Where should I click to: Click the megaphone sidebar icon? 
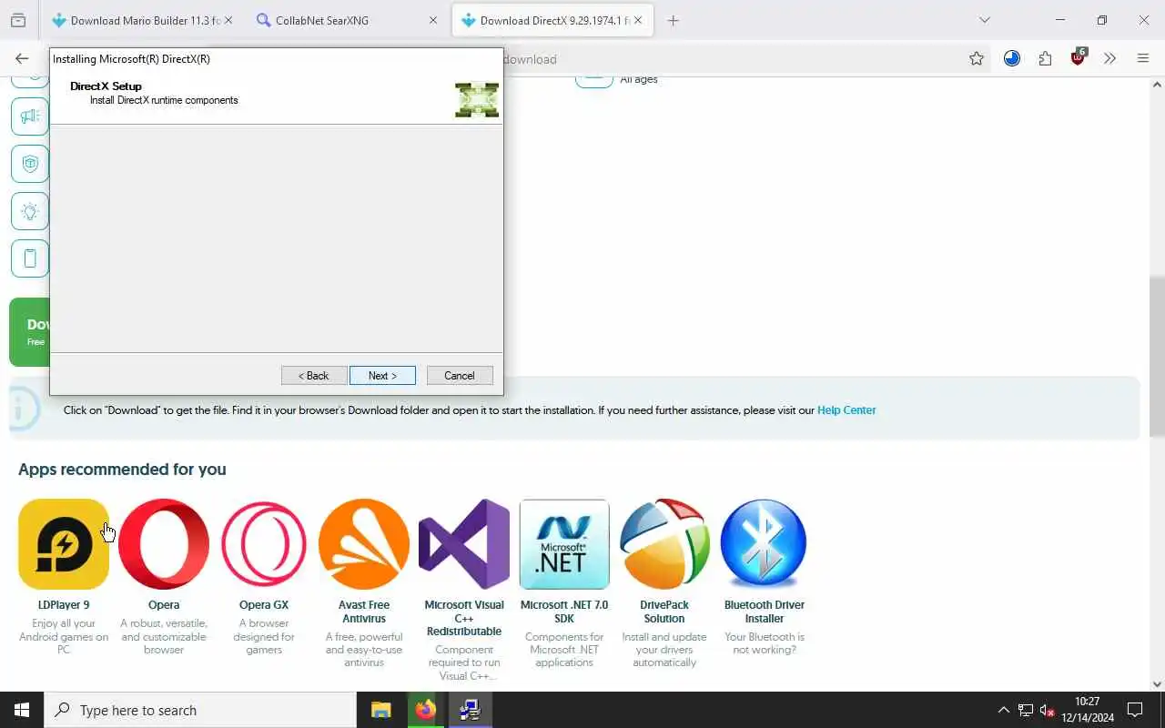[x=30, y=116]
